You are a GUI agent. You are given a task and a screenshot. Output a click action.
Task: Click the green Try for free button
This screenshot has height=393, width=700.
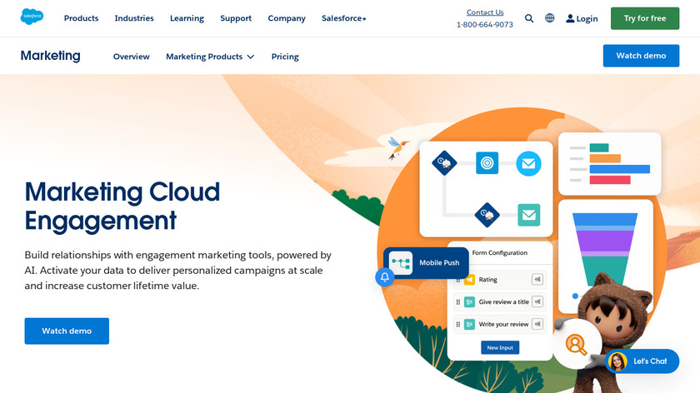[645, 18]
